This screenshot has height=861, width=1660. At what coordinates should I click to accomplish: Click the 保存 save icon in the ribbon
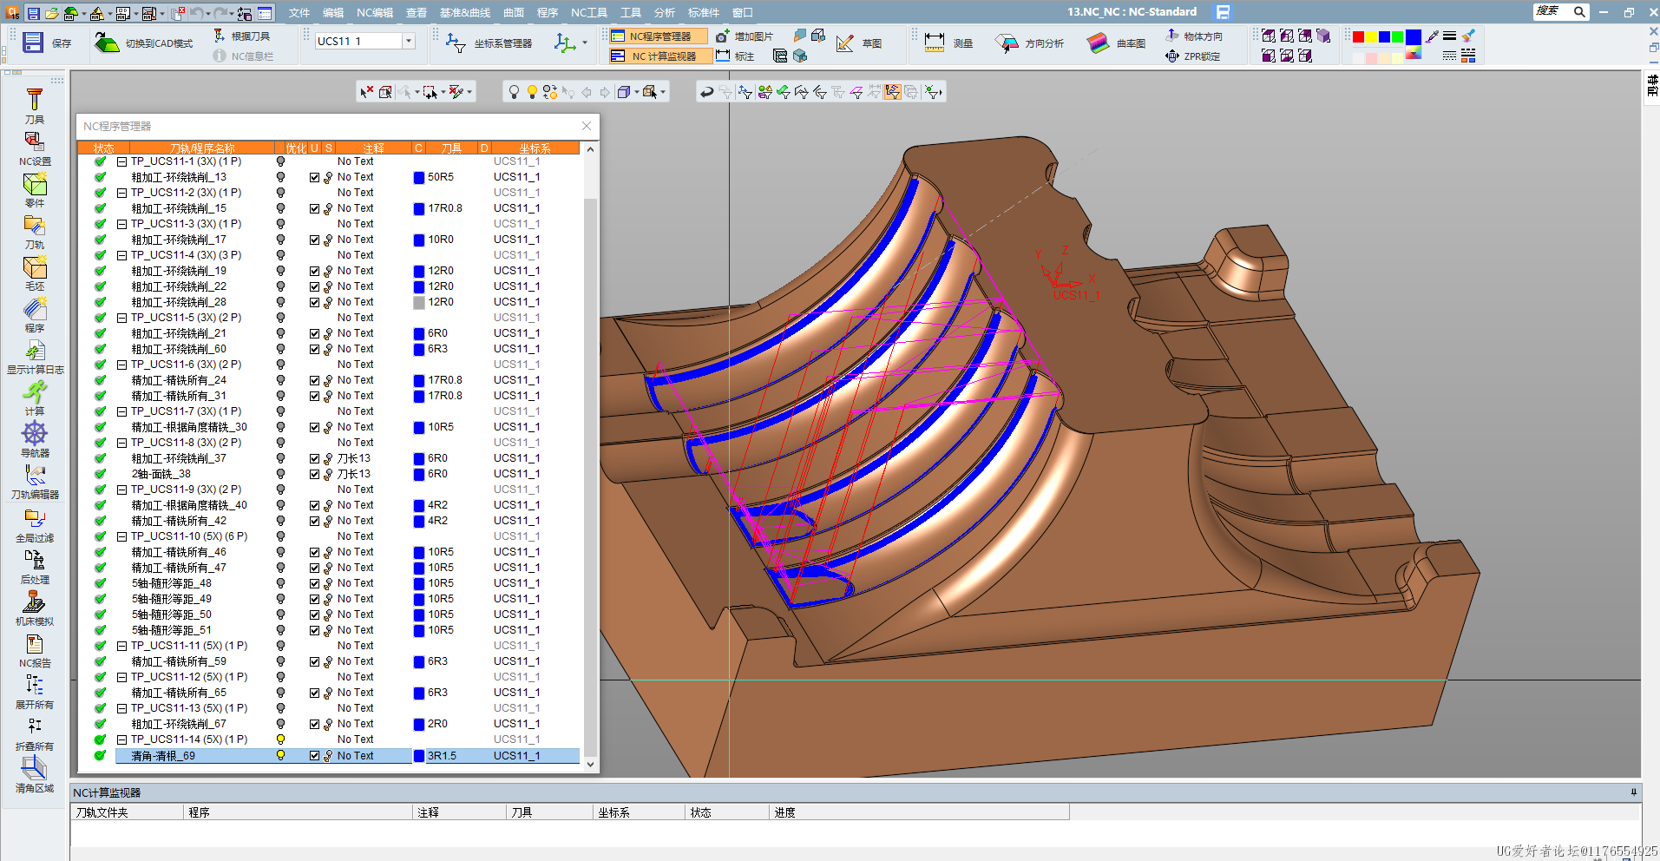33,43
